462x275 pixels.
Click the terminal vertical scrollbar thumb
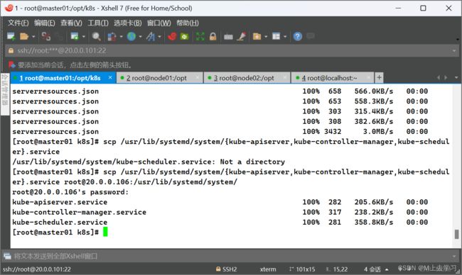point(456,234)
